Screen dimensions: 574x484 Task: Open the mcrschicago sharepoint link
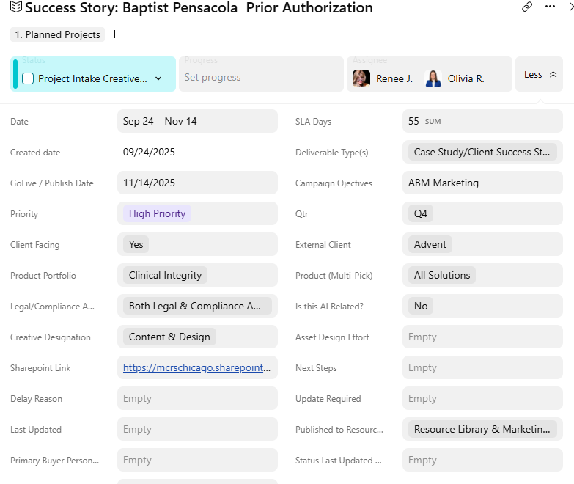click(197, 367)
